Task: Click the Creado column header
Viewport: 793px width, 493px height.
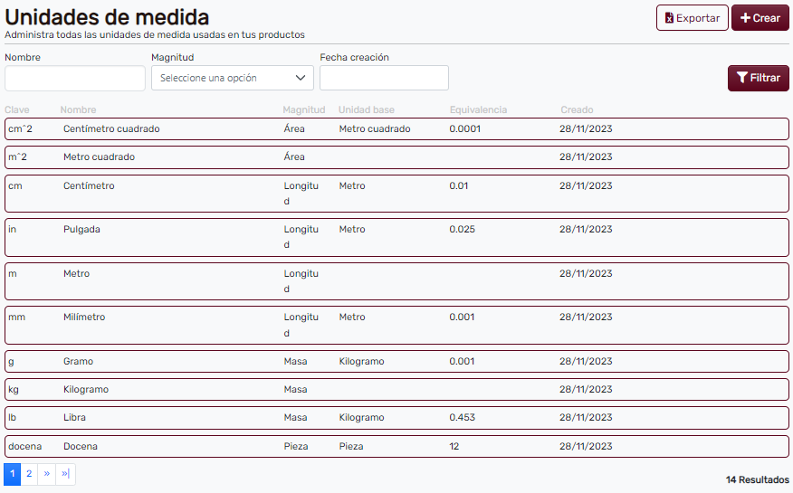Action: coord(577,110)
